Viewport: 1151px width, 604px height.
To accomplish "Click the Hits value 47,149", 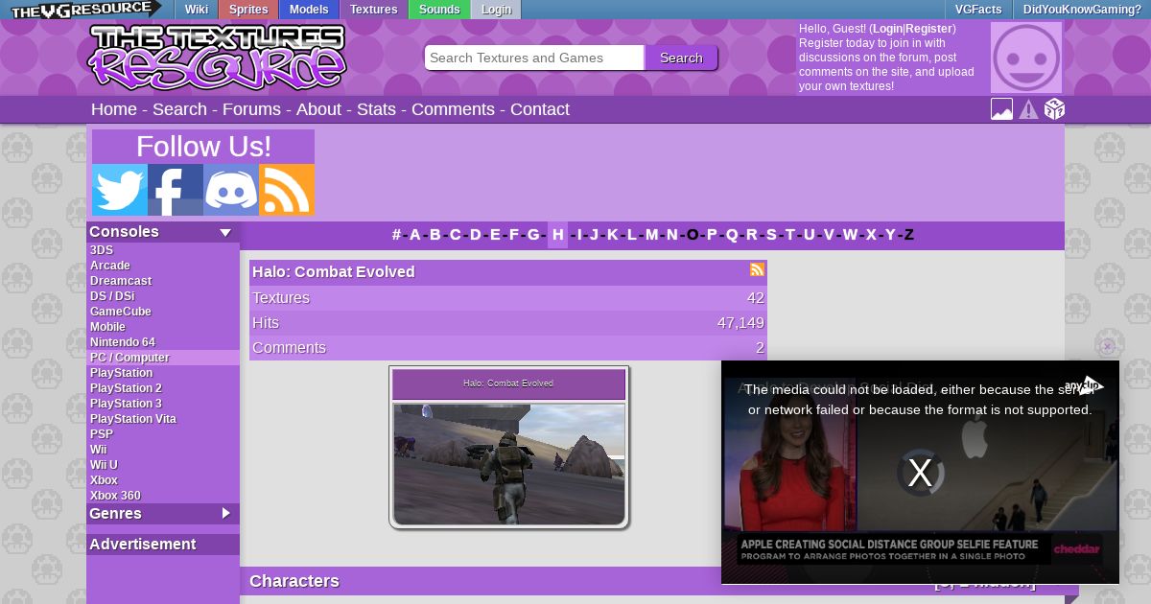I will (x=740, y=323).
